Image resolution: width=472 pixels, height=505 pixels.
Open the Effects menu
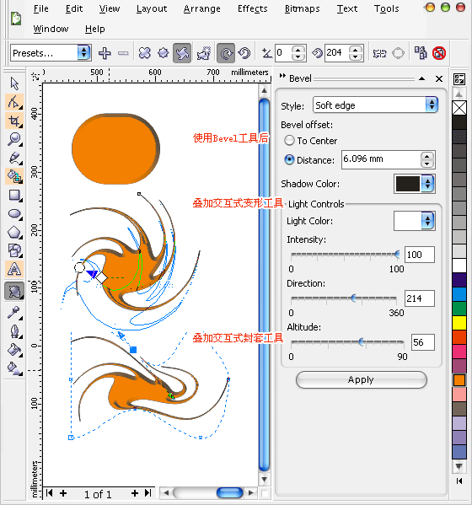tap(252, 8)
